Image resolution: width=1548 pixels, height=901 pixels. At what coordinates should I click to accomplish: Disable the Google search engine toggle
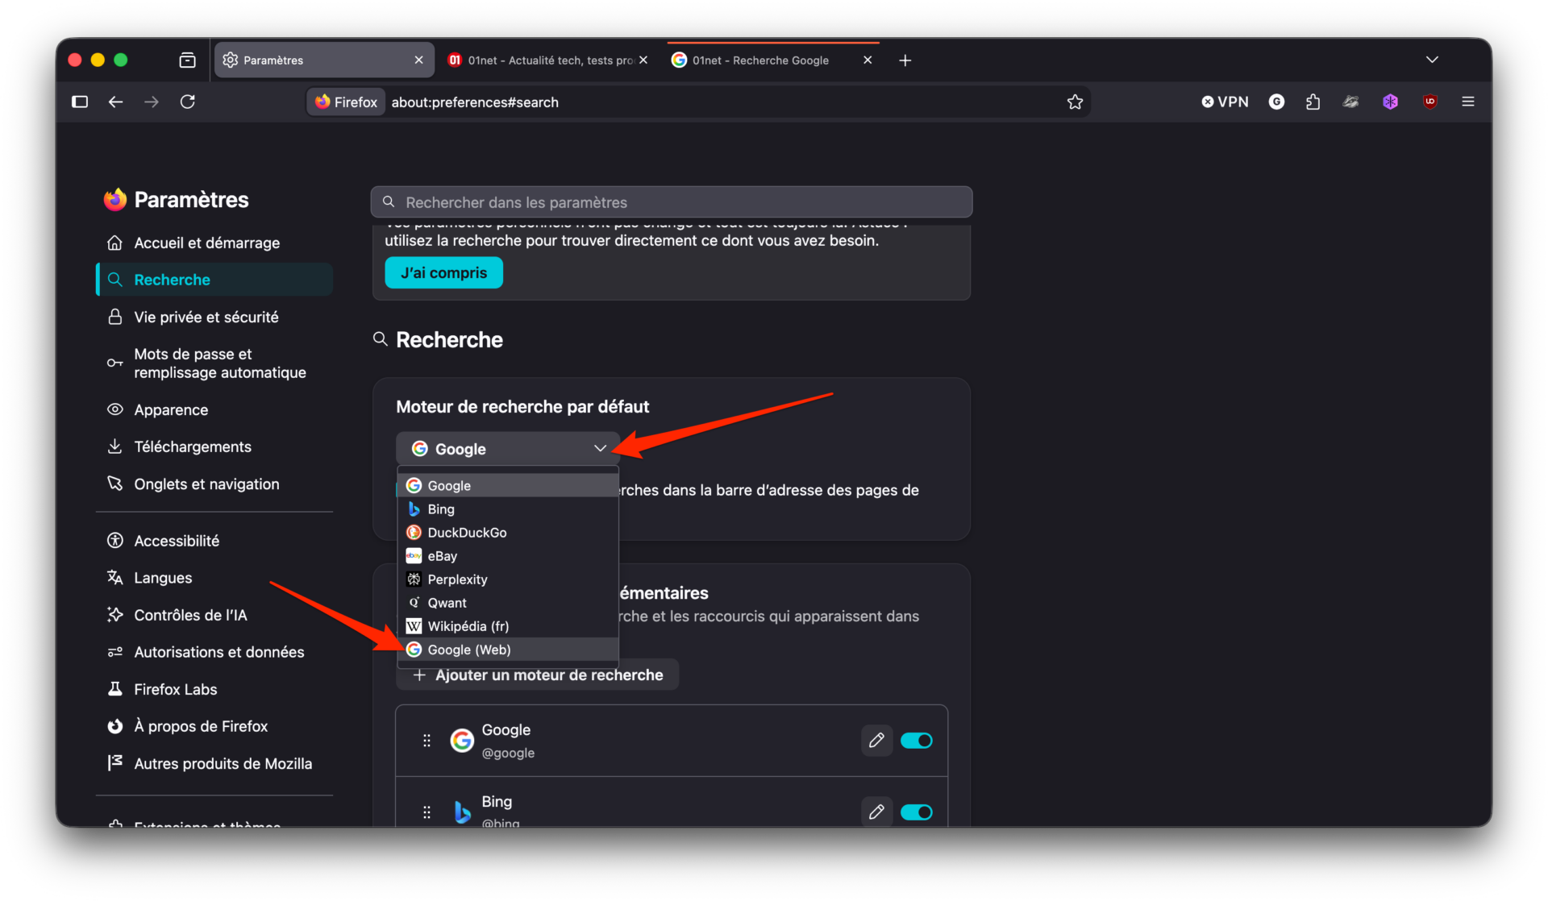pyautogui.click(x=917, y=741)
